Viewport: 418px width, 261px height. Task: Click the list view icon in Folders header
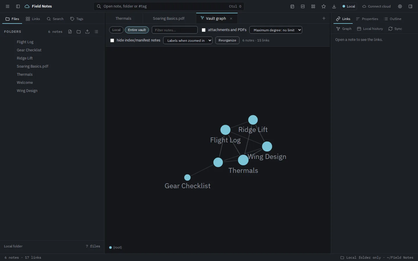coord(96,32)
